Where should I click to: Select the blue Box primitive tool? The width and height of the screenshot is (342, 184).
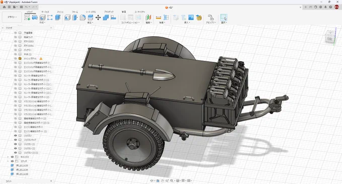point(57,18)
